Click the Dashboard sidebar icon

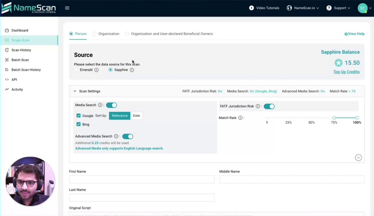[x=7, y=30]
